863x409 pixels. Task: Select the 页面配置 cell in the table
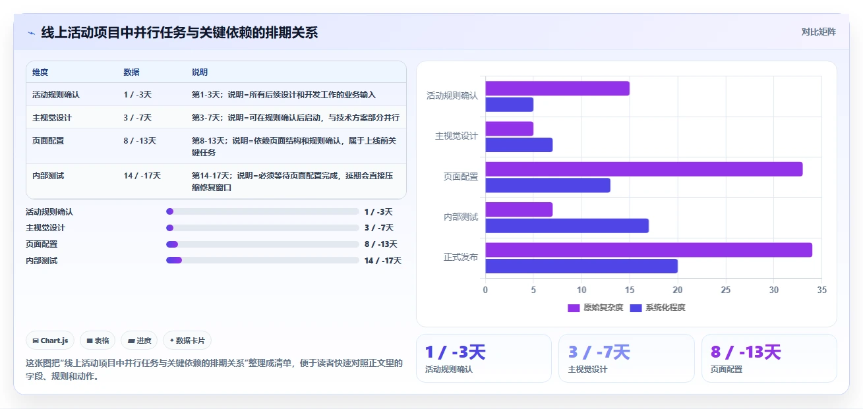tap(48, 141)
